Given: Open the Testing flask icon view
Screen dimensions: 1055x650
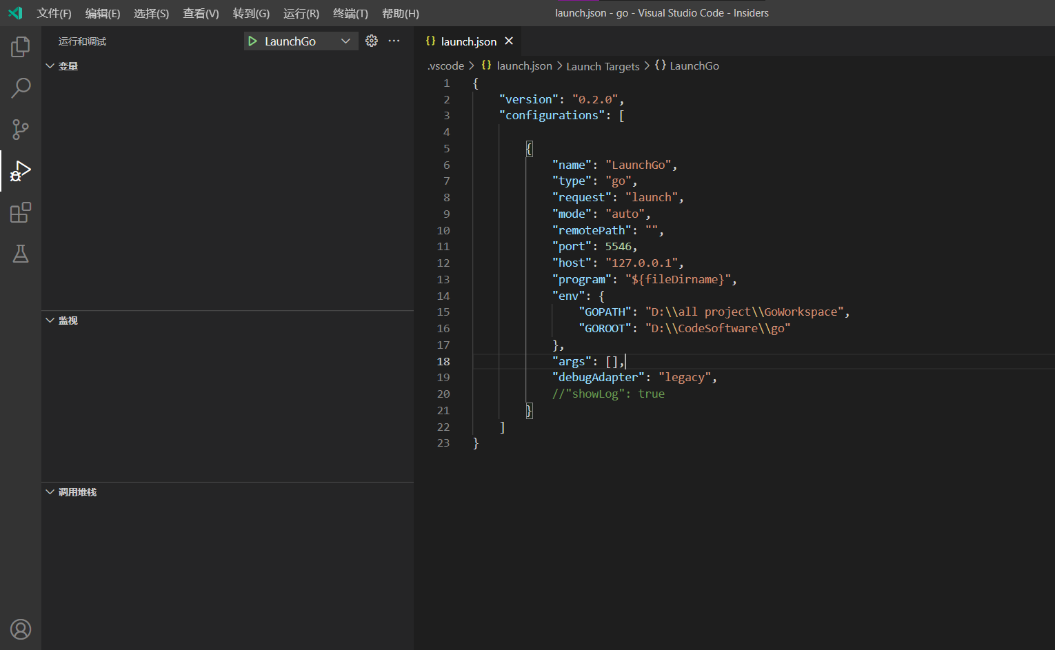Looking at the screenshot, I should (x=21, y=254).
